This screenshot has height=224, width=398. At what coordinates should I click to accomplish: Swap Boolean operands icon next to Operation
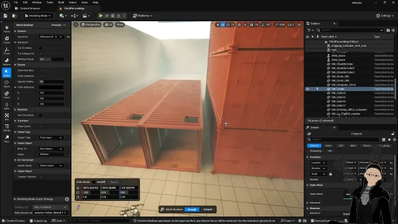[68, 37]
